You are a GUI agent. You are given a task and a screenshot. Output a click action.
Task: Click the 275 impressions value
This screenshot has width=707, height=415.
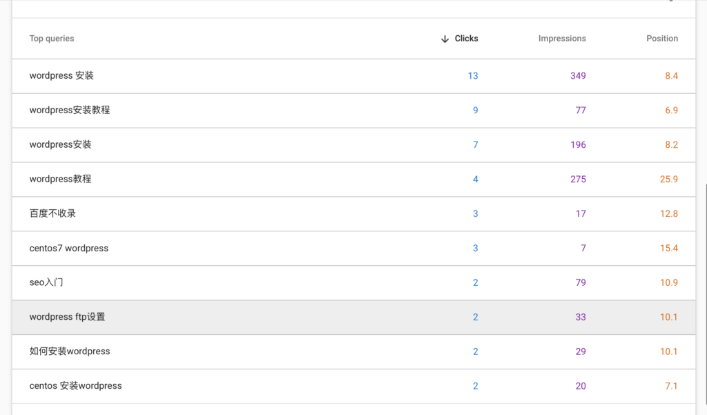click(x=578, y=179)
